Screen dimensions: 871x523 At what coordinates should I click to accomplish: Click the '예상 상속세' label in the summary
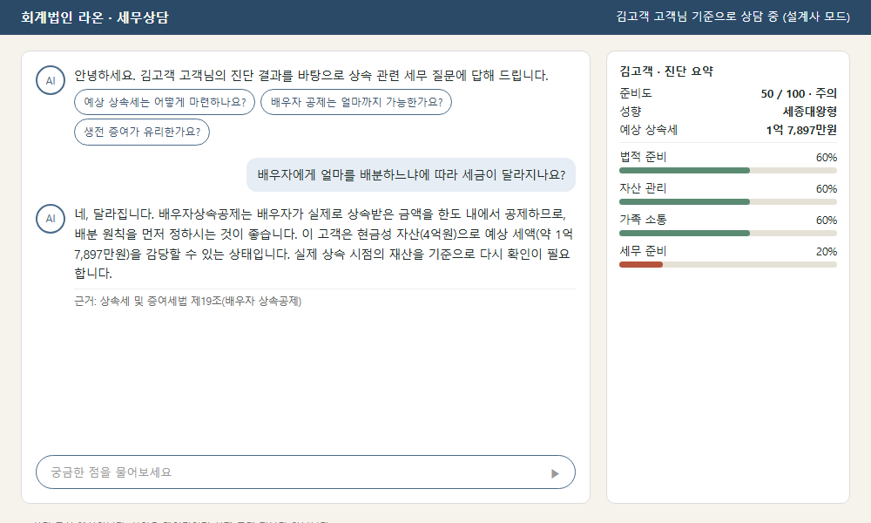[x=648, y=130]
